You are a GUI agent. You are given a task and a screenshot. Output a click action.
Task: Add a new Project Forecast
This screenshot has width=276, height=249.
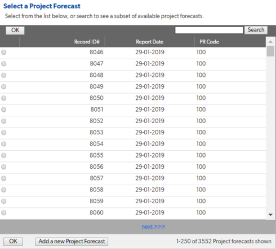pos(72,242)
